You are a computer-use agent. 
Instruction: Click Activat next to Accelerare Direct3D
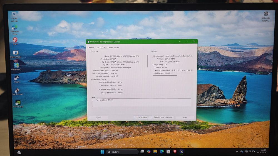(120, 86)
